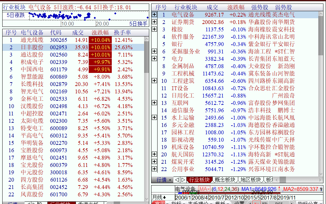Sort the stock list by its 成交 header
This screenshot has width=326, height=204.
pyautogui.click(x=78, y=33)
